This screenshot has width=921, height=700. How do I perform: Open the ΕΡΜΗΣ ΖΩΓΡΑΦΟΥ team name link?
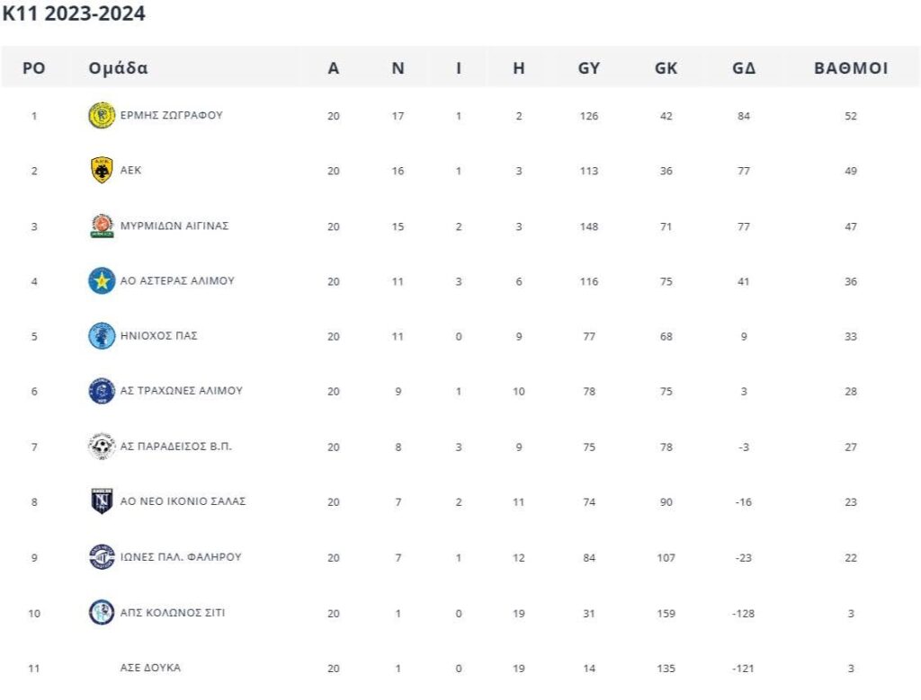pyautogui.click(x=171, y=116)
